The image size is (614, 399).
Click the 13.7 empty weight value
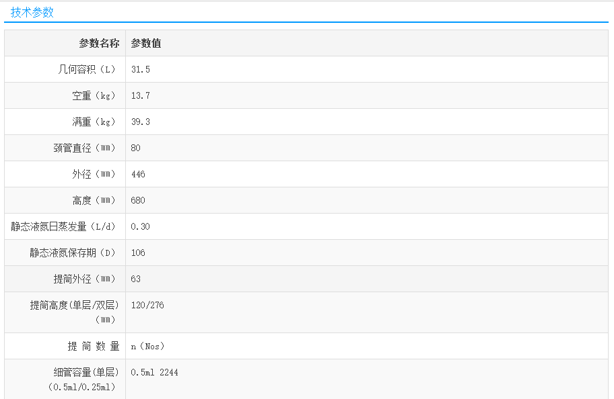pos(141,95)
